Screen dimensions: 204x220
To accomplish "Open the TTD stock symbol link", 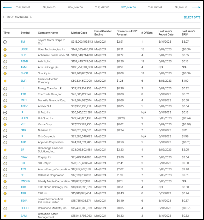I will pos(23,94).
